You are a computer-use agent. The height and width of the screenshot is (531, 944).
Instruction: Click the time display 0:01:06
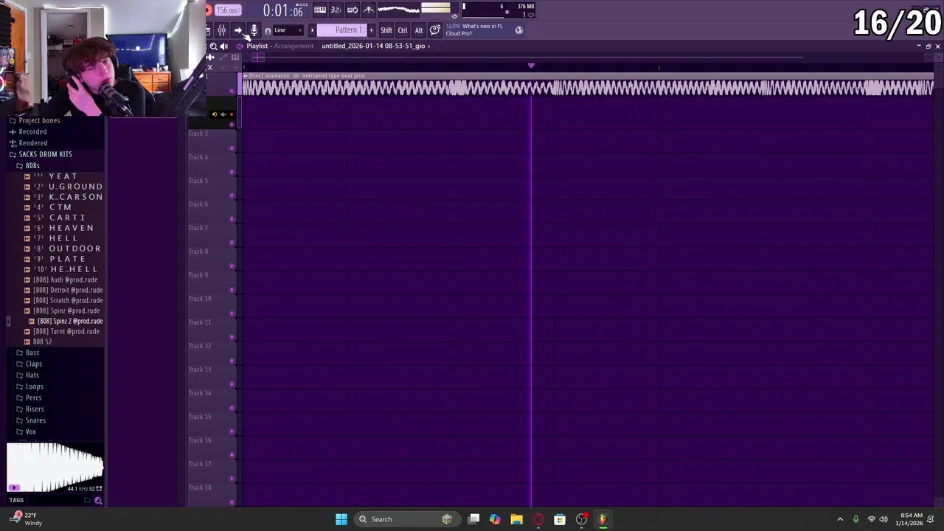tap(284, 11)
